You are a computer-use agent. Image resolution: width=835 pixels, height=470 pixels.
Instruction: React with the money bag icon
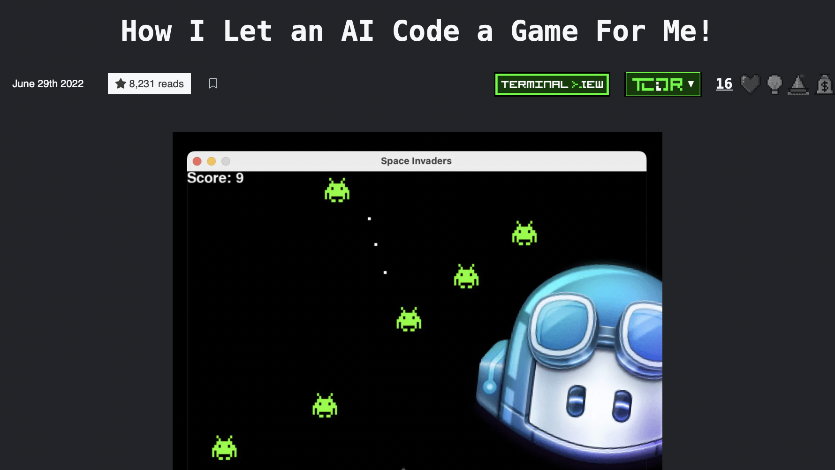point(824,84)
